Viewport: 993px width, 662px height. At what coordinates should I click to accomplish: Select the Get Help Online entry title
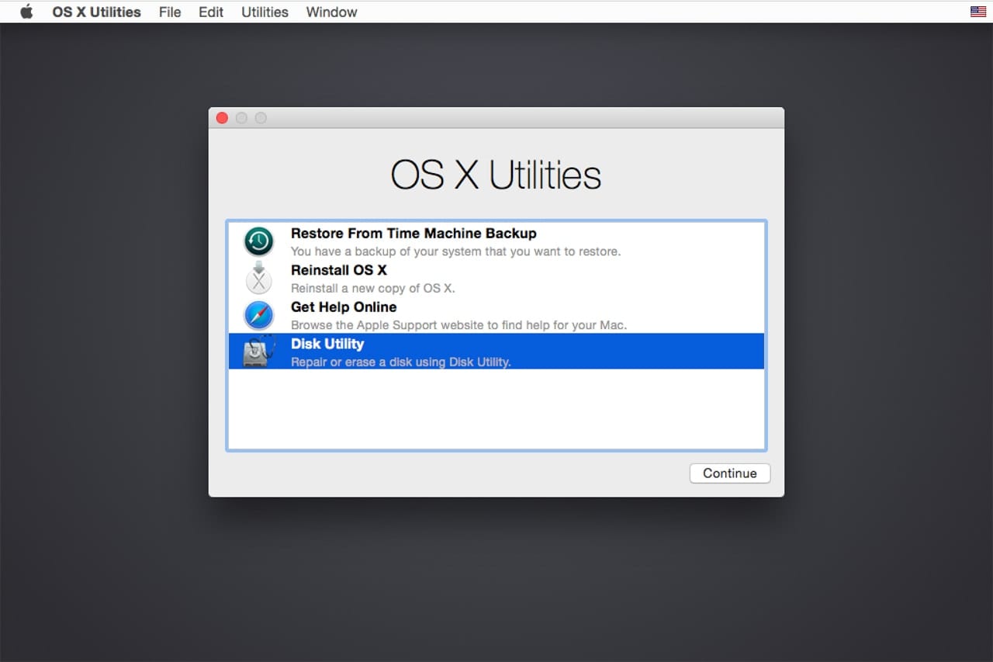pyautogui.click(x=343, y=307)
